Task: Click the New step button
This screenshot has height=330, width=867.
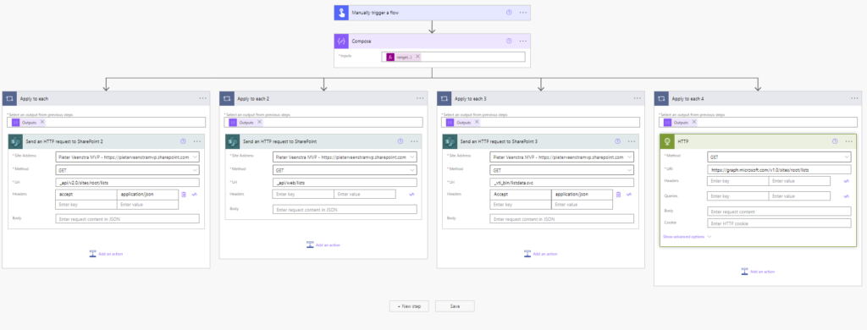Action: point(409,305)
